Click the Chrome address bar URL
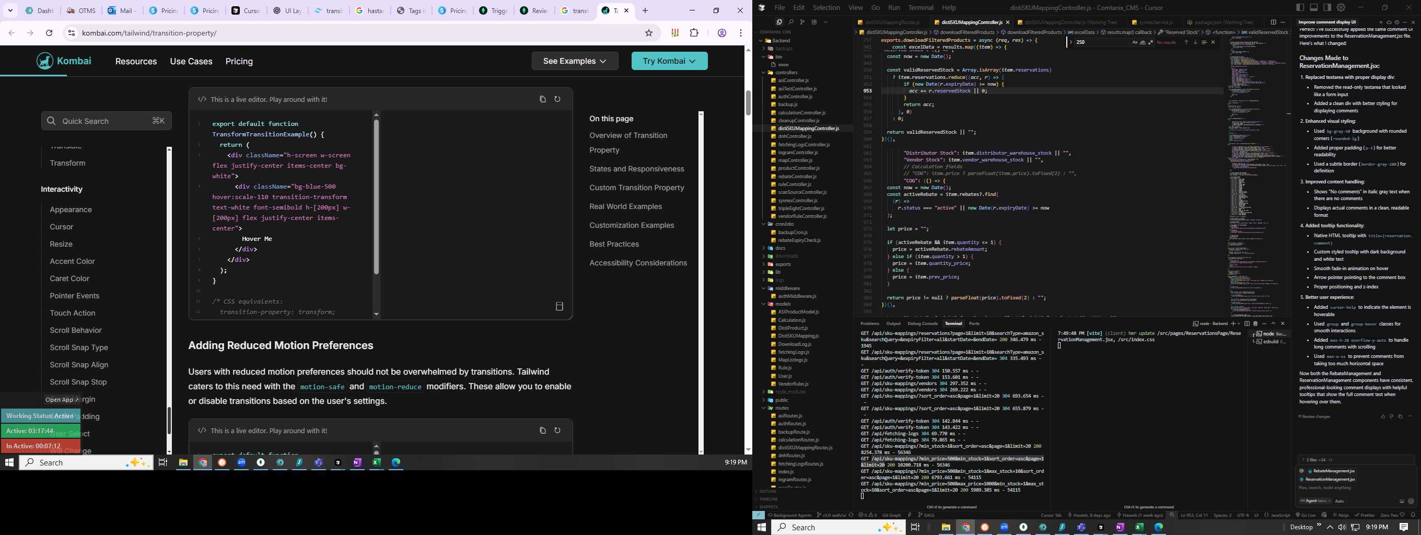The image size is (1421, 535). [149, 33]
